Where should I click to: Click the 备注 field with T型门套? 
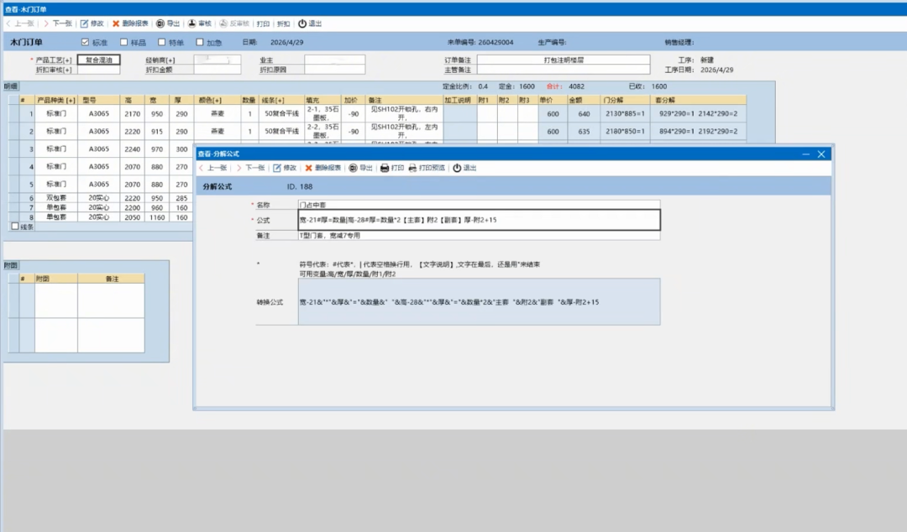pyautogui.click(x=479, y=235)
